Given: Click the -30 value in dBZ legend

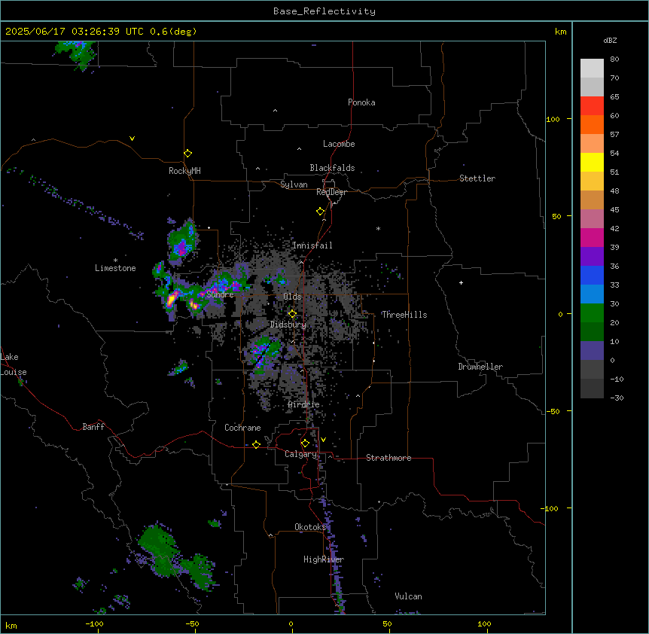Looking at the screenshot, I should (x=617, y=398).
